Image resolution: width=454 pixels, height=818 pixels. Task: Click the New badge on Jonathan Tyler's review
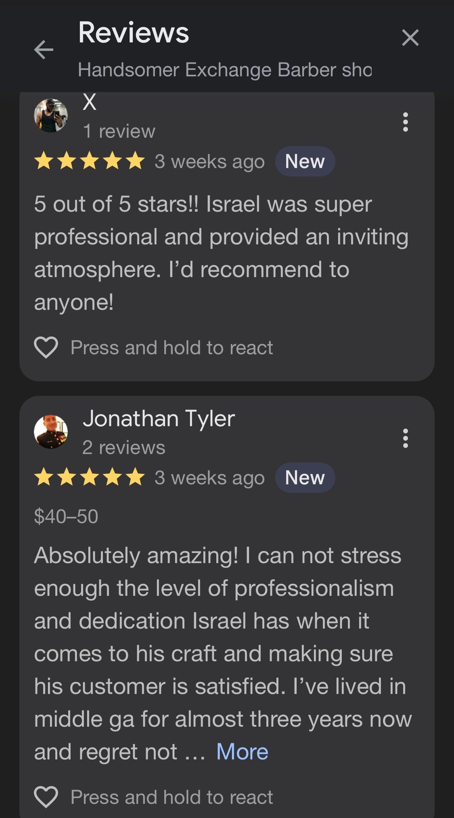[305, 478]
